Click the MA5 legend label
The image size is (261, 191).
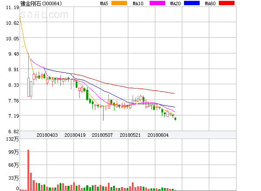(x=104, y=3)
